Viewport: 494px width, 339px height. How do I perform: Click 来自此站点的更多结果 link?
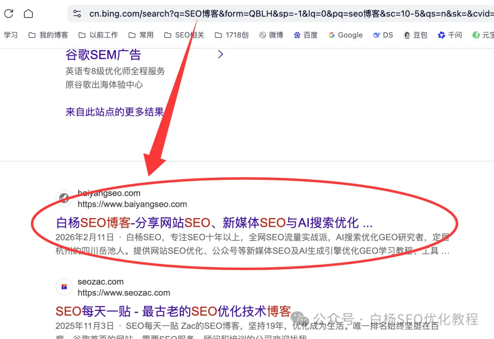(114, 112)
